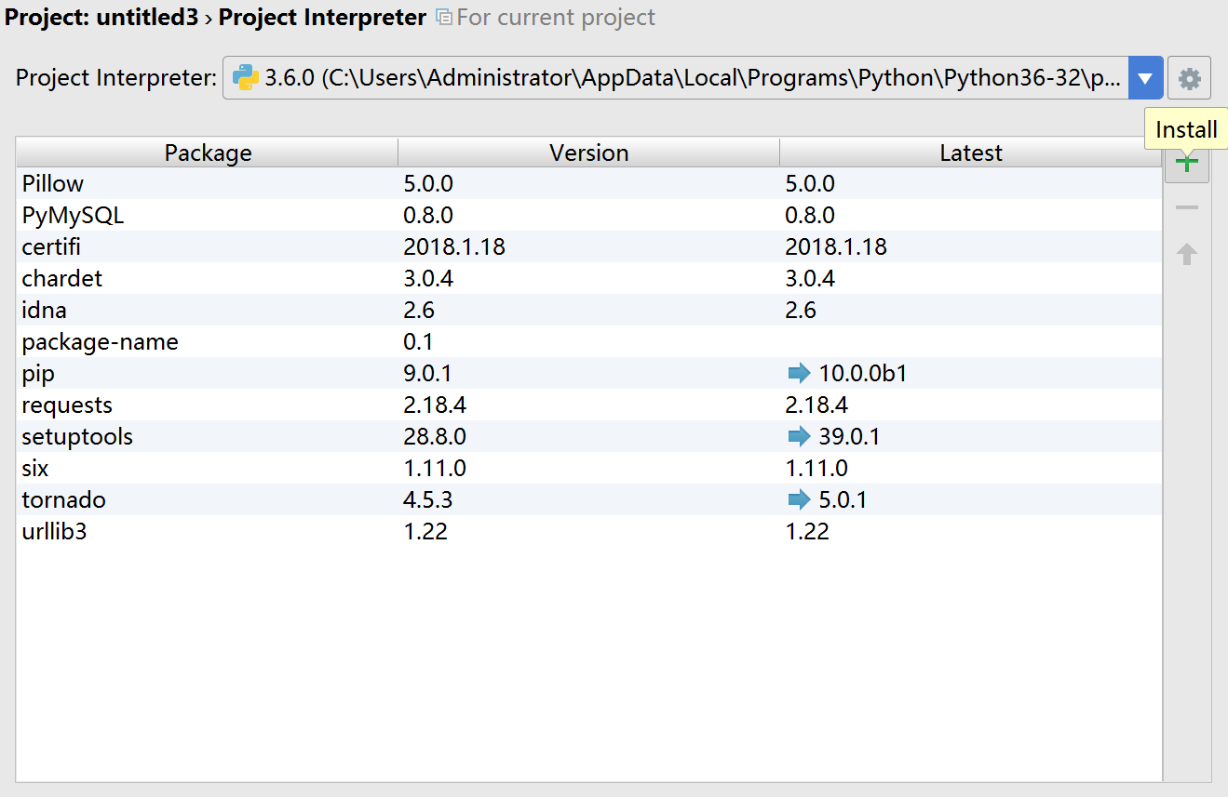Viewport: 1228px width, 797px height.
Task: Click the 'Project Interpreter' breadcrumb title
Action: click(322, 17)
